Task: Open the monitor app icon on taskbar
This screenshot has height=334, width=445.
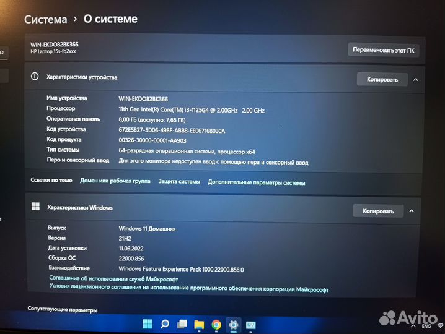Action: click(x=250, y=325)
